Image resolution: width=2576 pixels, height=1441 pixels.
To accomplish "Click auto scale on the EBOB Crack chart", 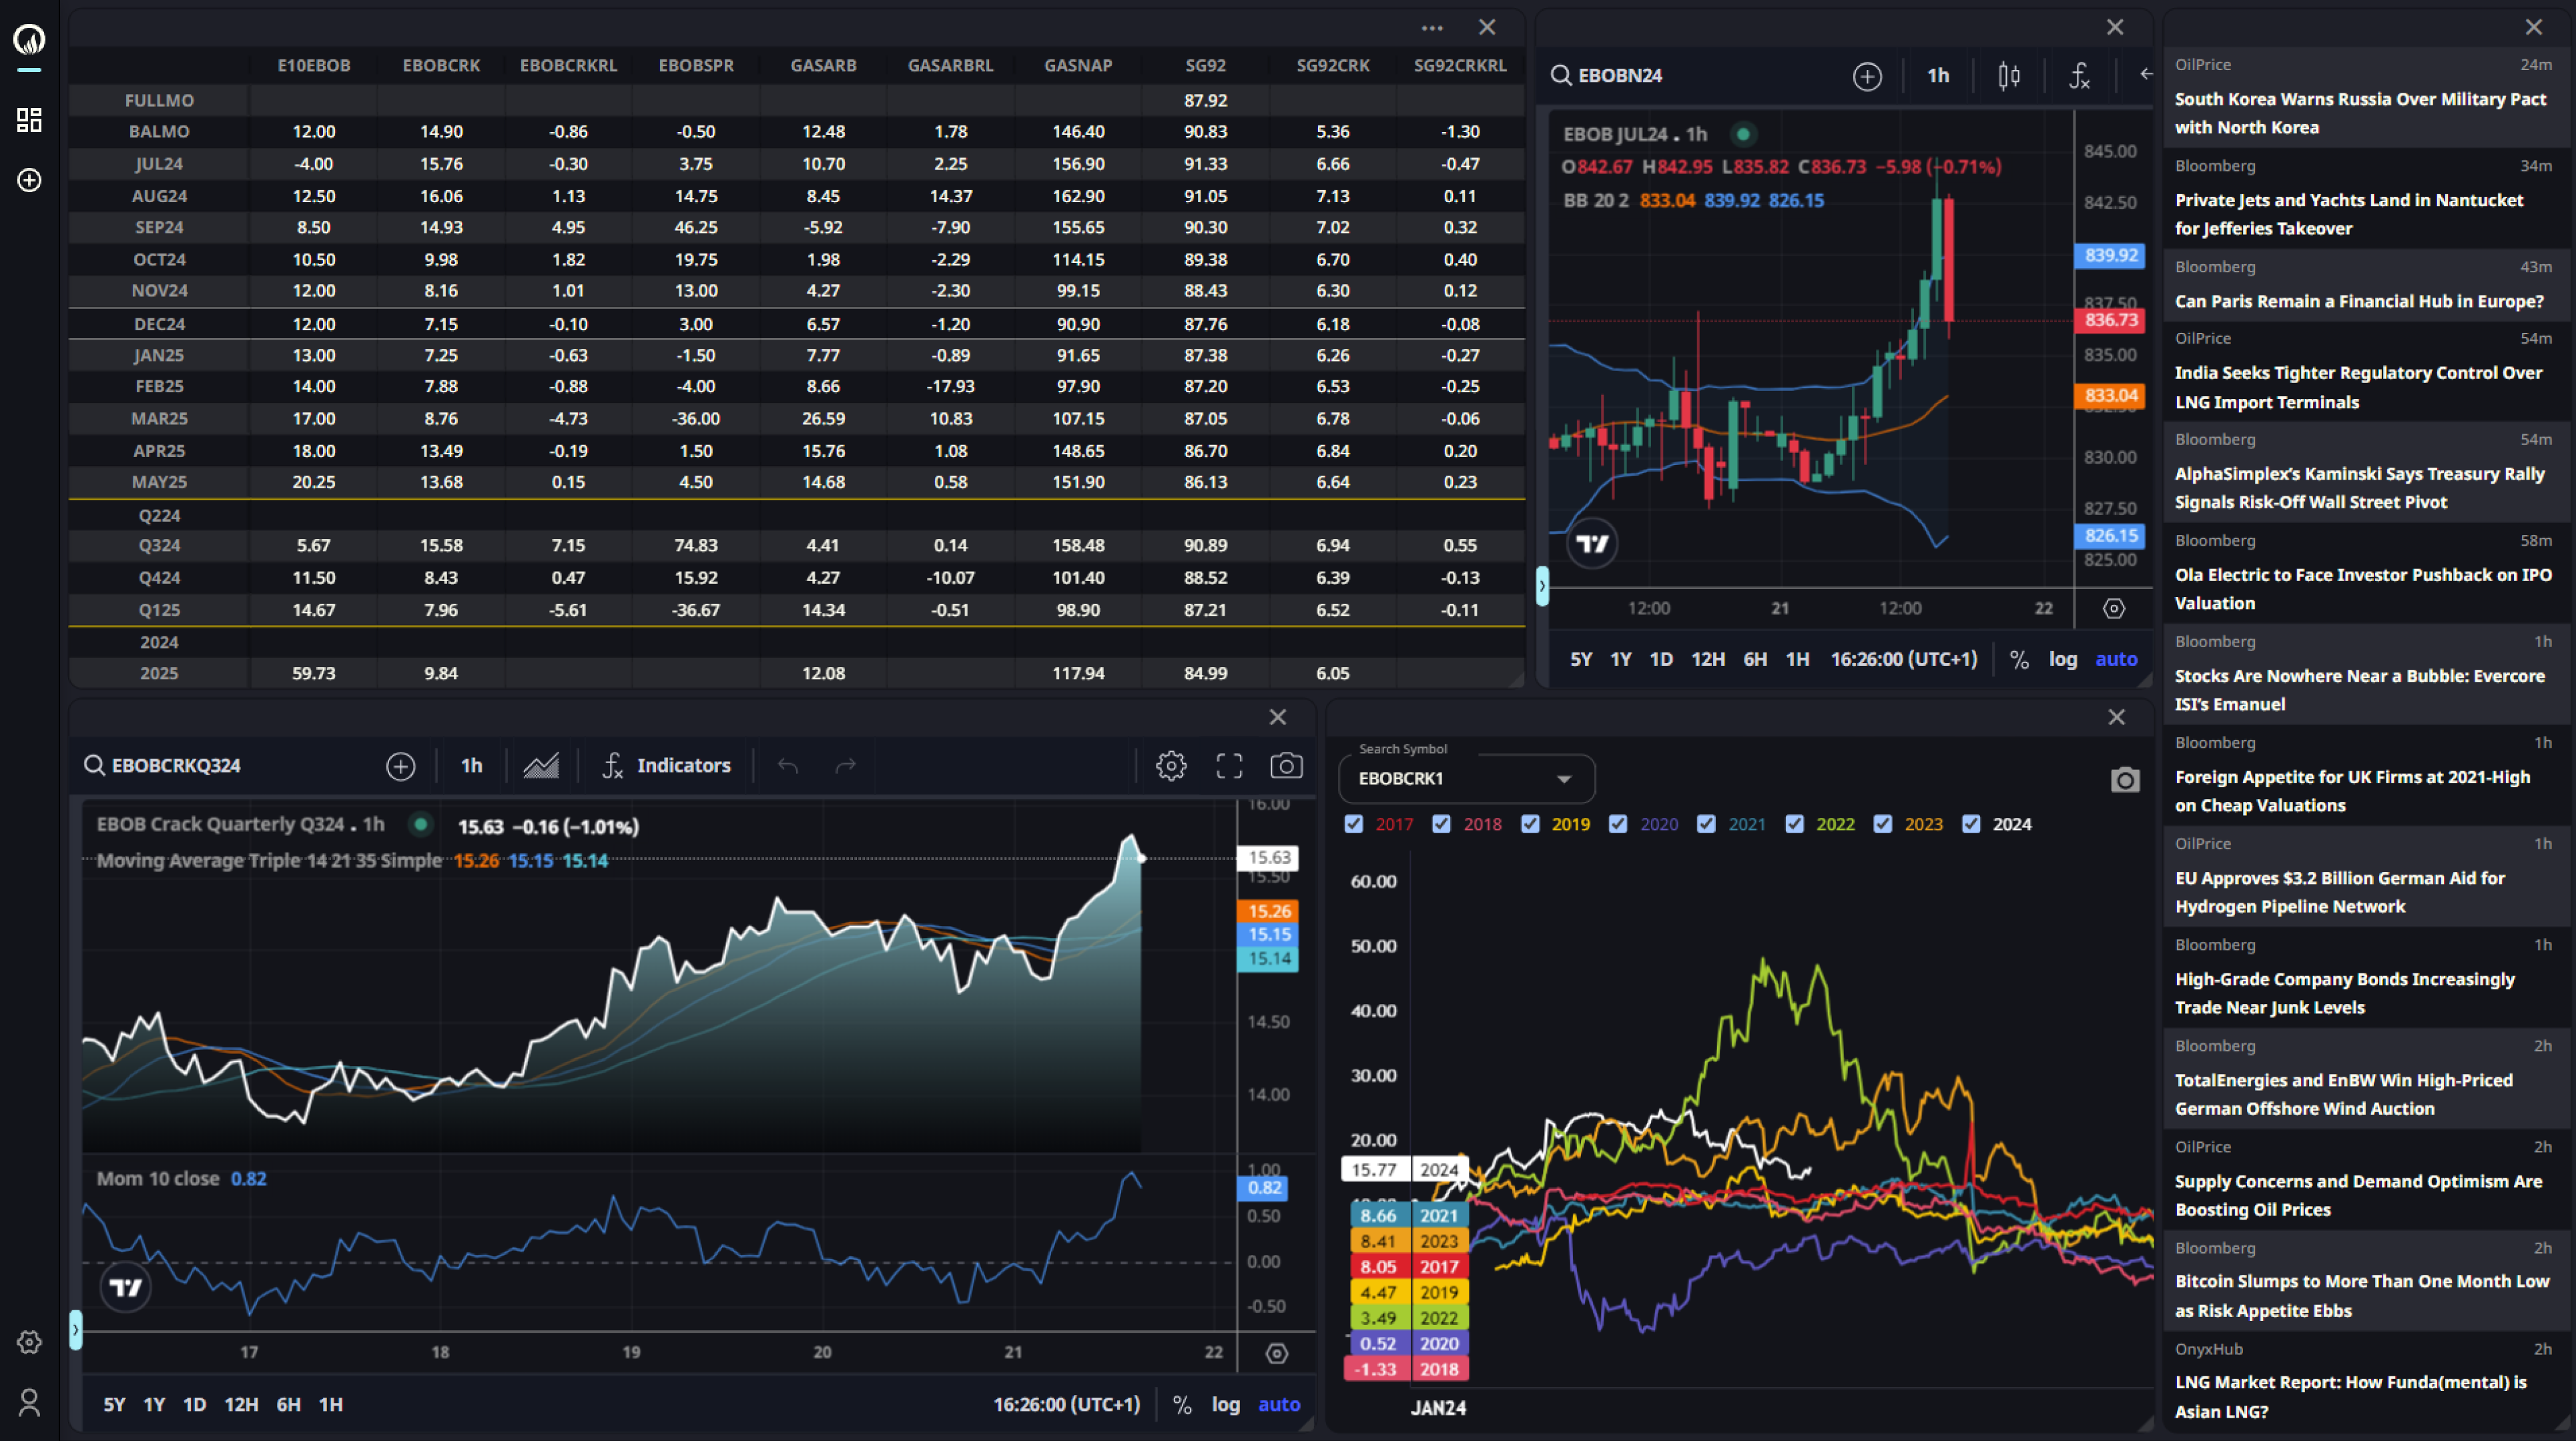I will (x=1280, y=1404).
